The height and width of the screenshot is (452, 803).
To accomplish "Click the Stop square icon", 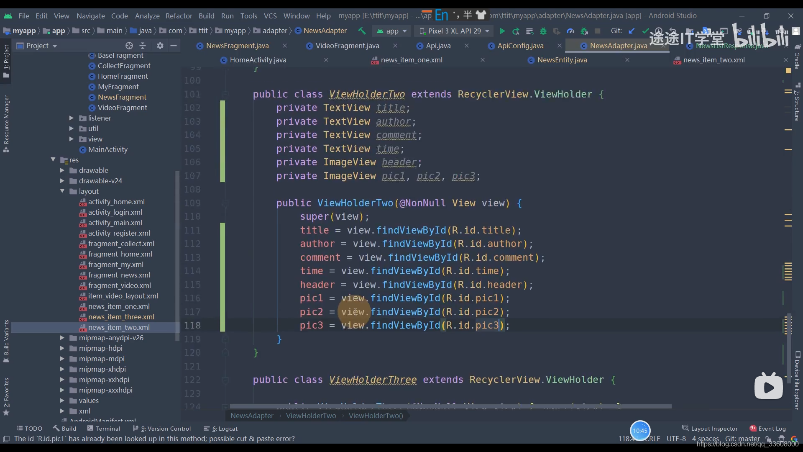I will [598, 31].
